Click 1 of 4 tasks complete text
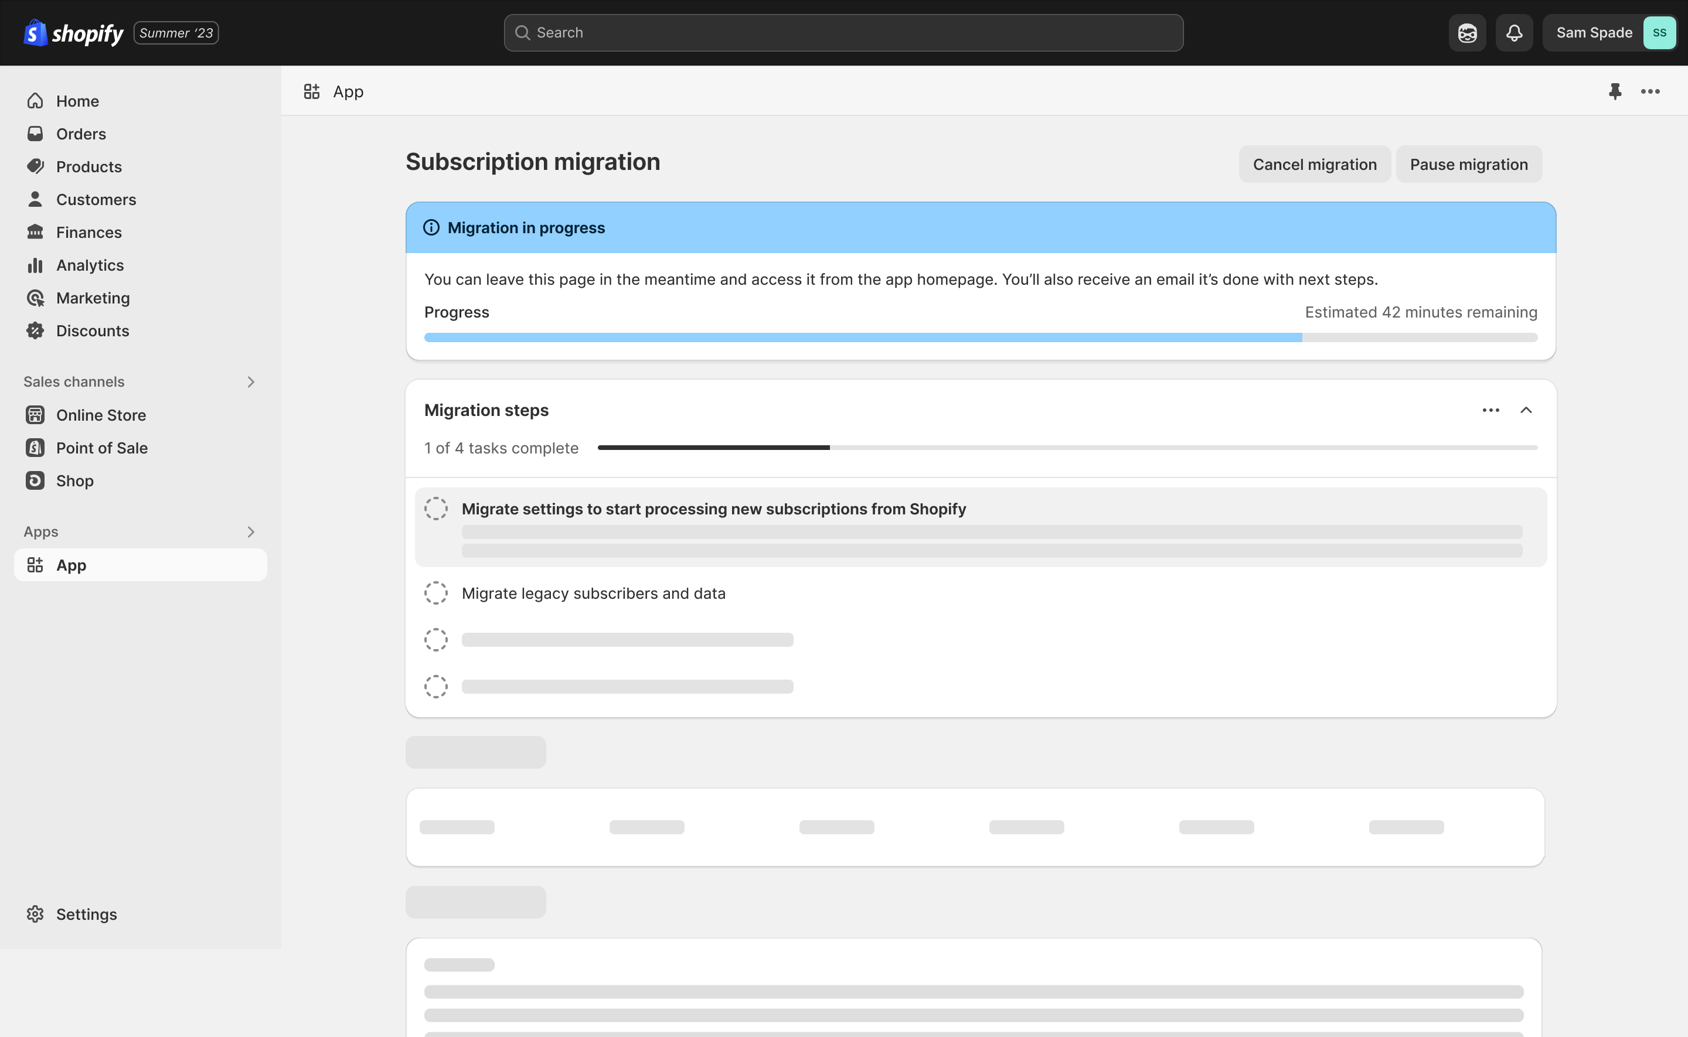 (501, 448)
